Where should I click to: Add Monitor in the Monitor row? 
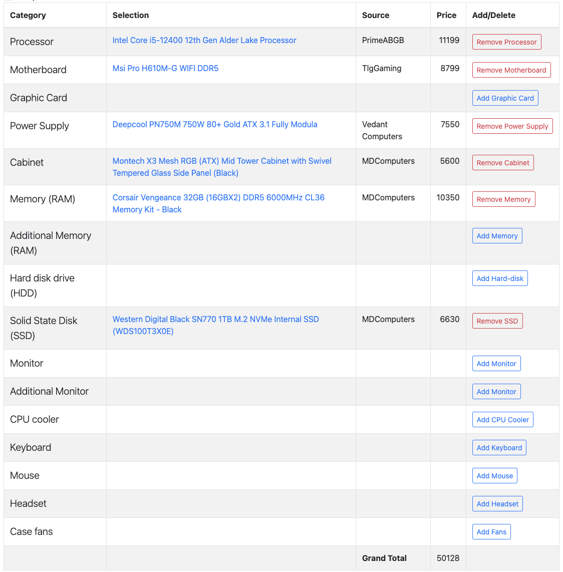tap(496, 364)
